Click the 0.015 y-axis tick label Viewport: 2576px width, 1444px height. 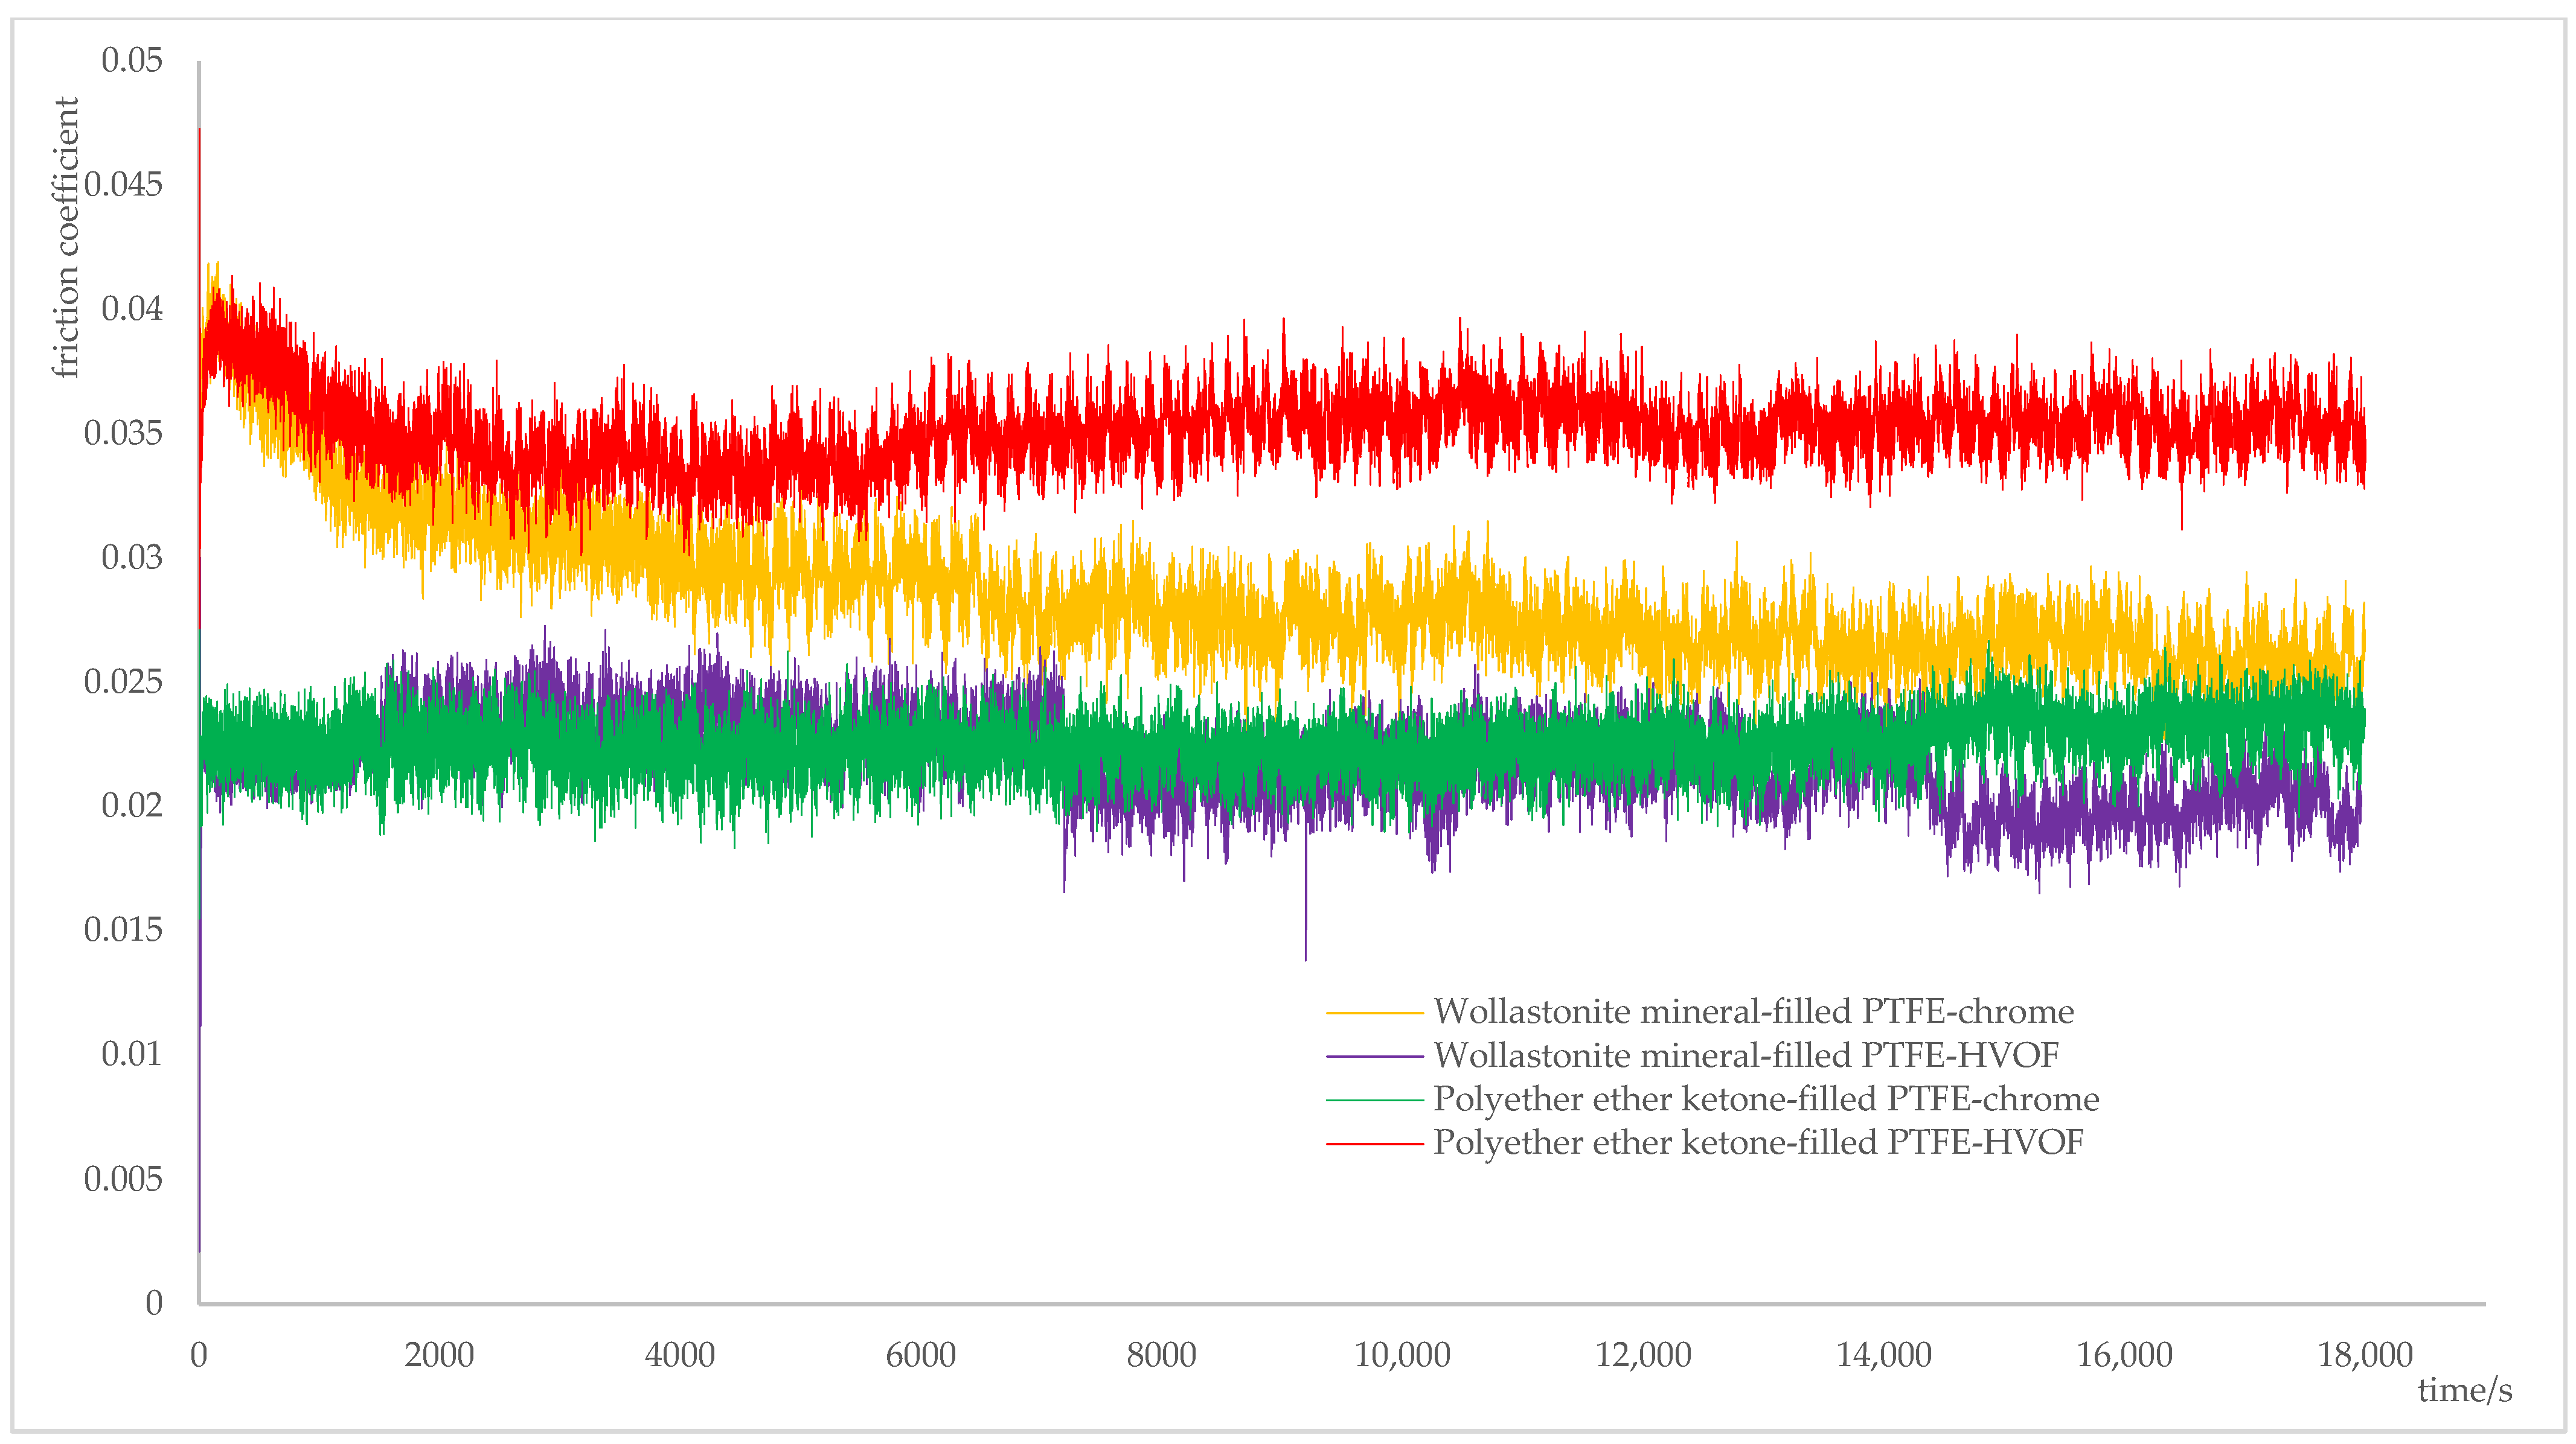[122, 930]
